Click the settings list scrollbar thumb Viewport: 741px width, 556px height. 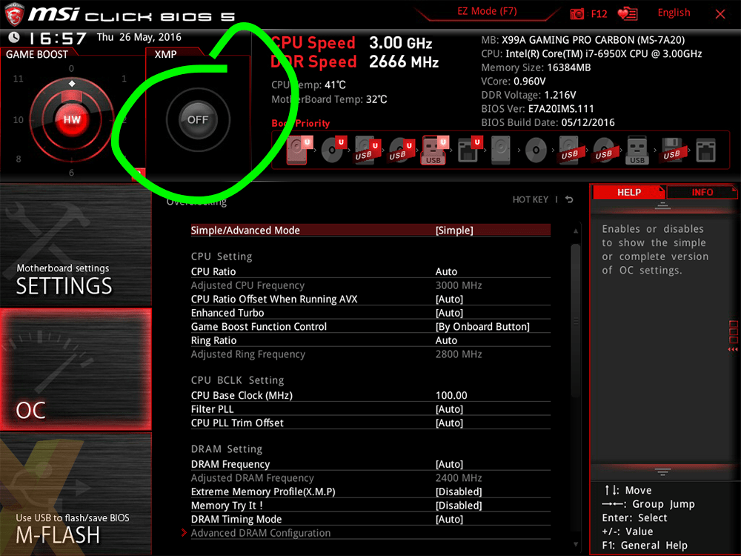pyautogui.click(x=575, y=322)
